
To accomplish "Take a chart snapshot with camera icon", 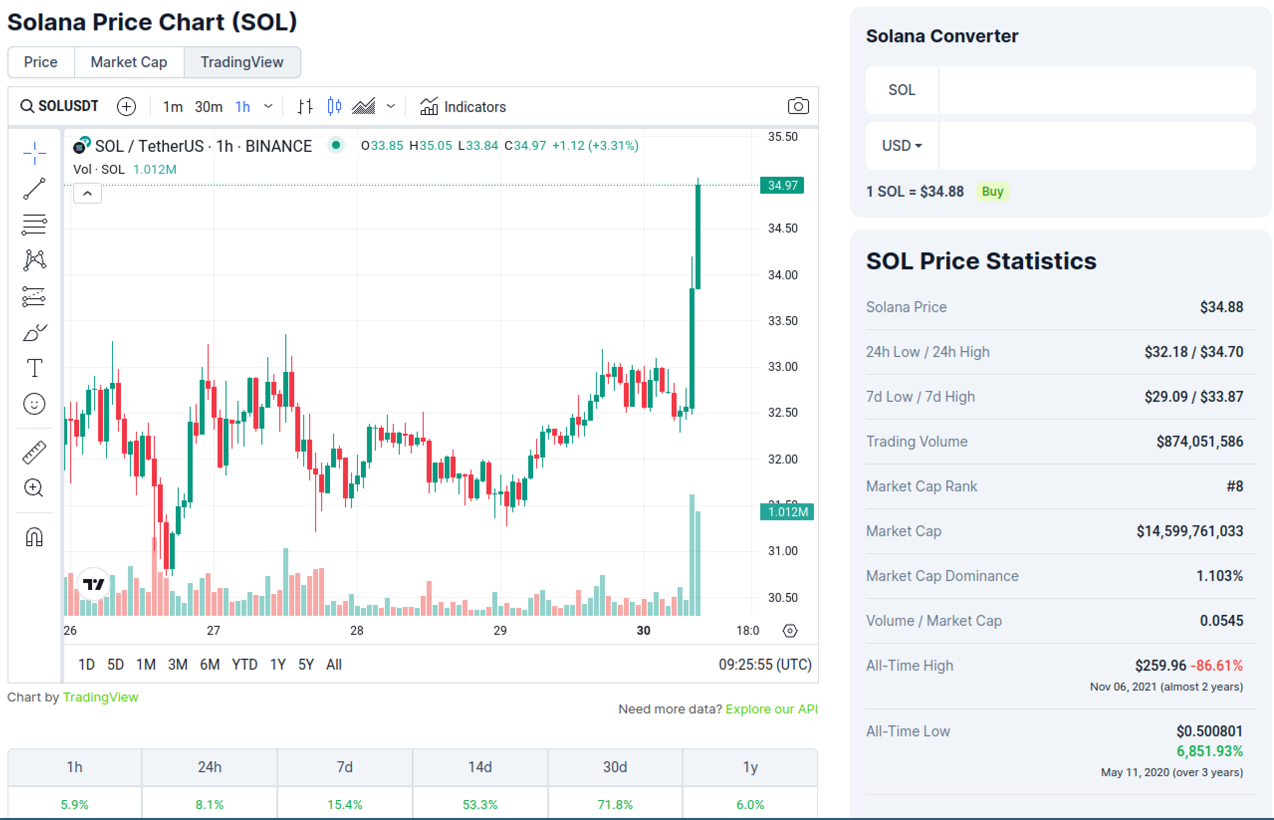I will pyautogui.click(x=798, y=107).
